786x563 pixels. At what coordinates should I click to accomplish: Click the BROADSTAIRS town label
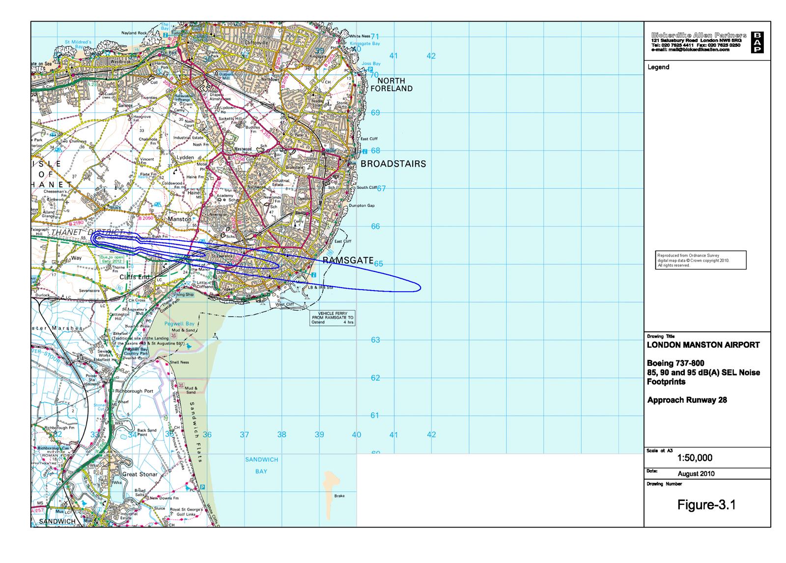(x=393, y=164)
